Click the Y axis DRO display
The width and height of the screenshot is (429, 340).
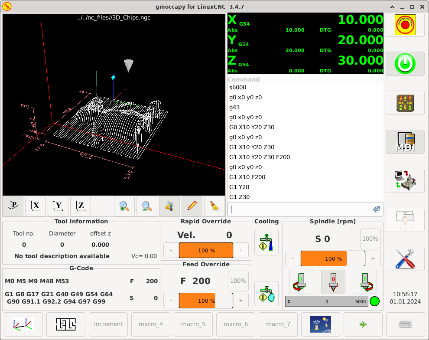click(x=305, y=43)
